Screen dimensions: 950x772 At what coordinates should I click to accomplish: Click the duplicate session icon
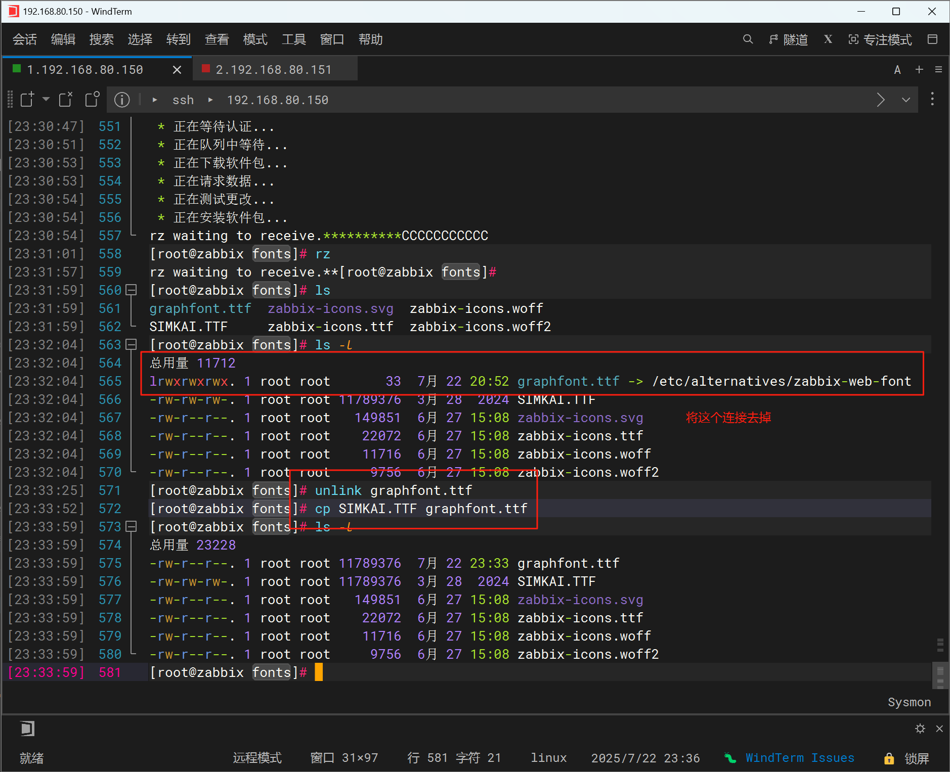coord(92,100)
